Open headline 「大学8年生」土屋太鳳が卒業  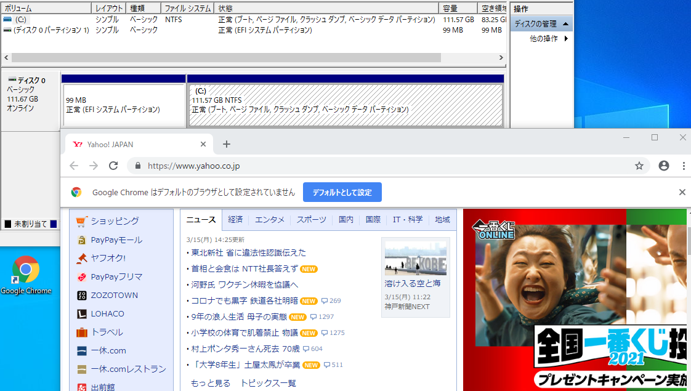(246, 365)
